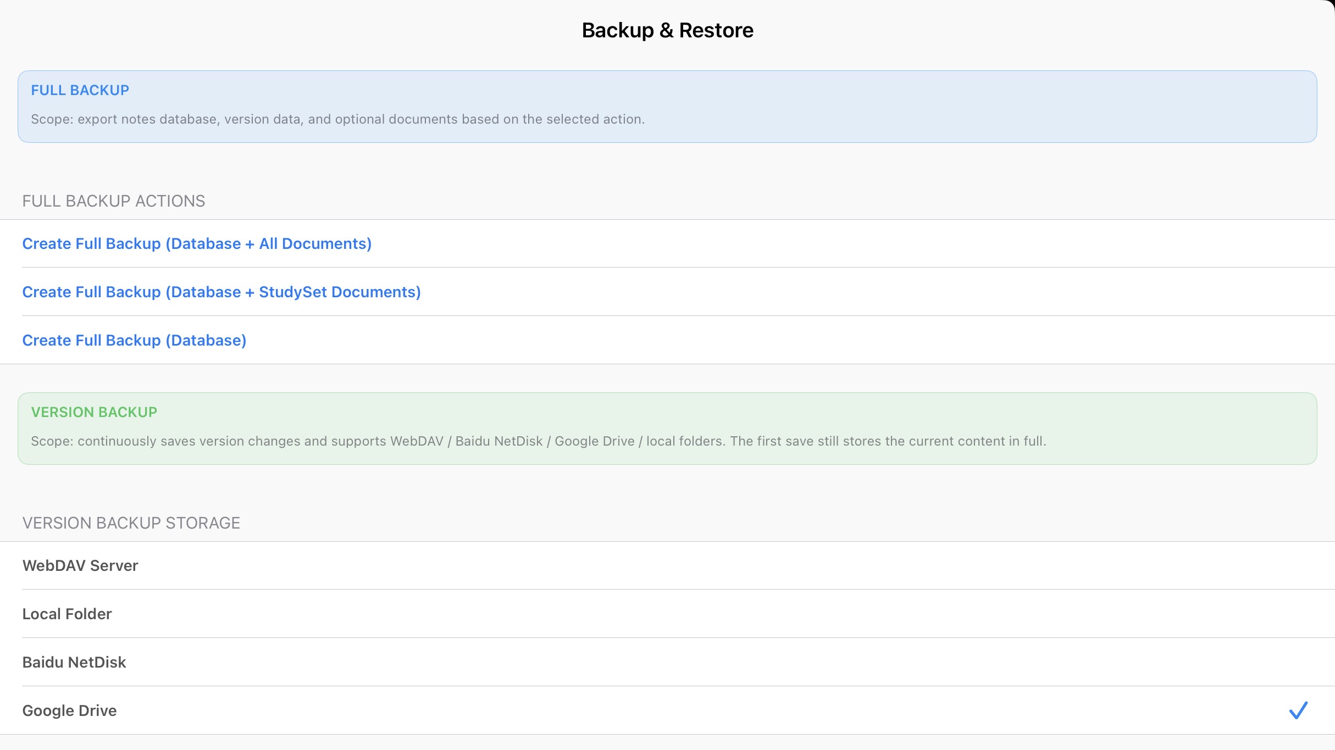Choose Local Folder for version backup storage
The width and height of the screenshot is (1335, 750).
coord(67,614)
